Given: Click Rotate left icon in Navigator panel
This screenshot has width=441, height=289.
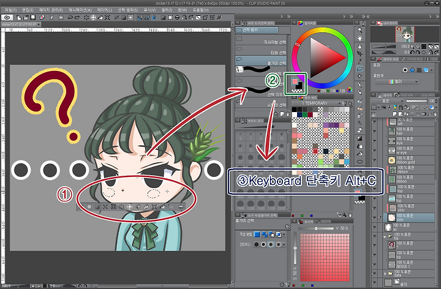Looking at the screenshot, I should pyautogui.click(x=413, y=52).
